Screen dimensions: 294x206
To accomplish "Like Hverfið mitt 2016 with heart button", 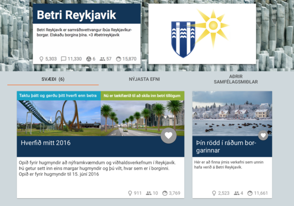I will pos(169,135).
